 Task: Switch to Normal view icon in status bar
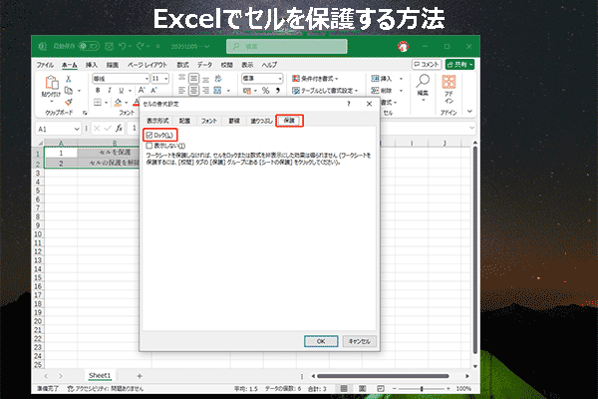click(x=344, y=389)
